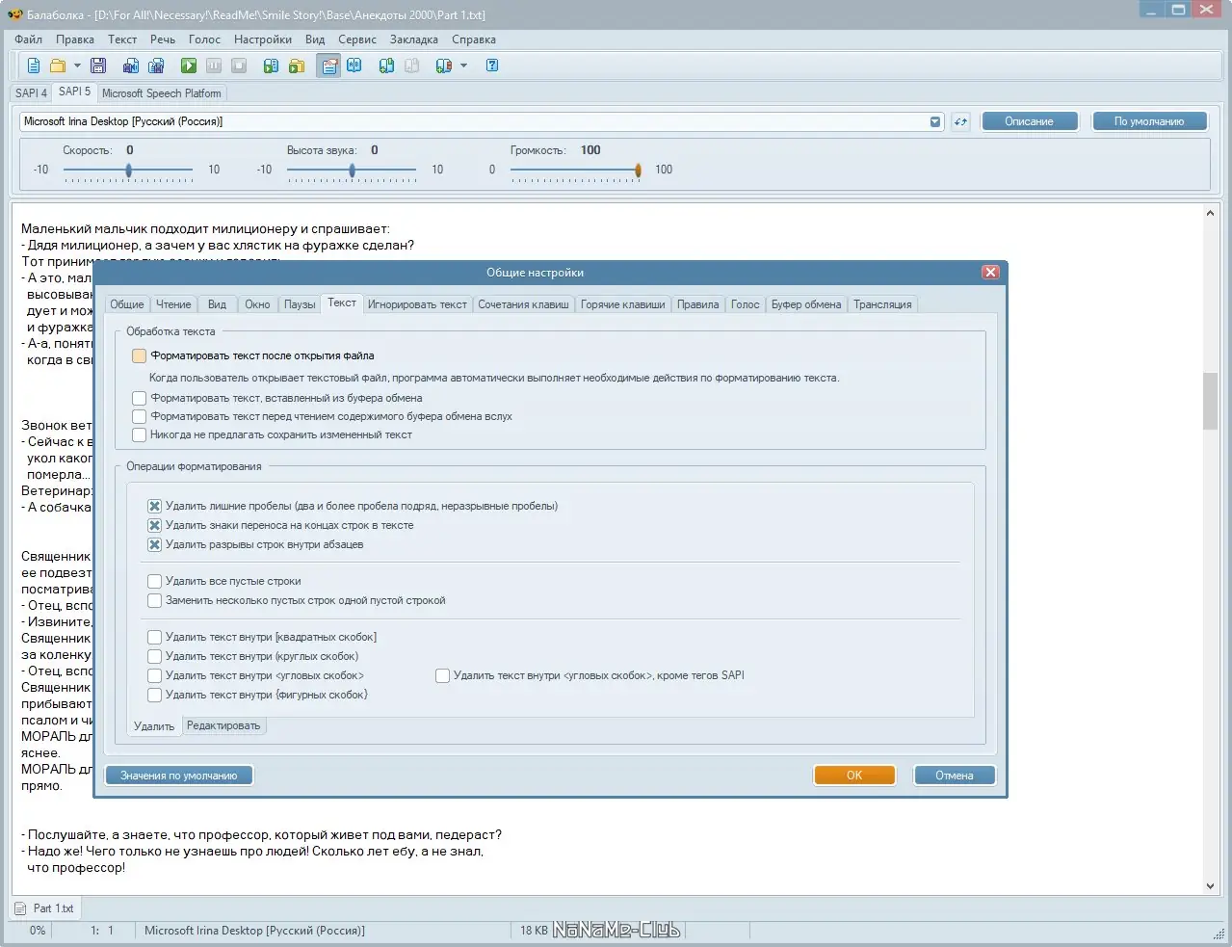Open the Буфер обмена settings tab
The height and width of the screenshot is (947, 1232).
[x=806, y=304]
